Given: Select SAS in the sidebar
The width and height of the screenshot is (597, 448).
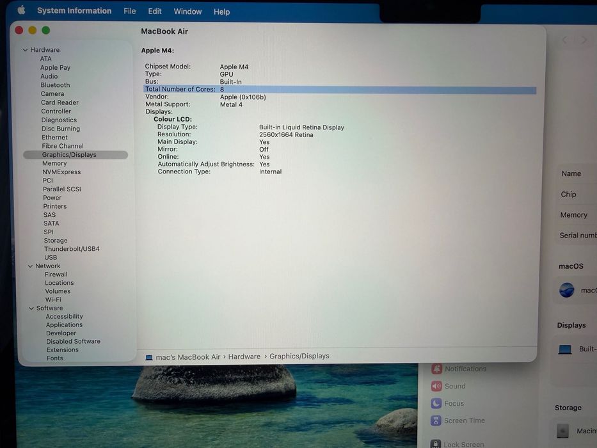Looking at the screenshot, I should (49, 215).
